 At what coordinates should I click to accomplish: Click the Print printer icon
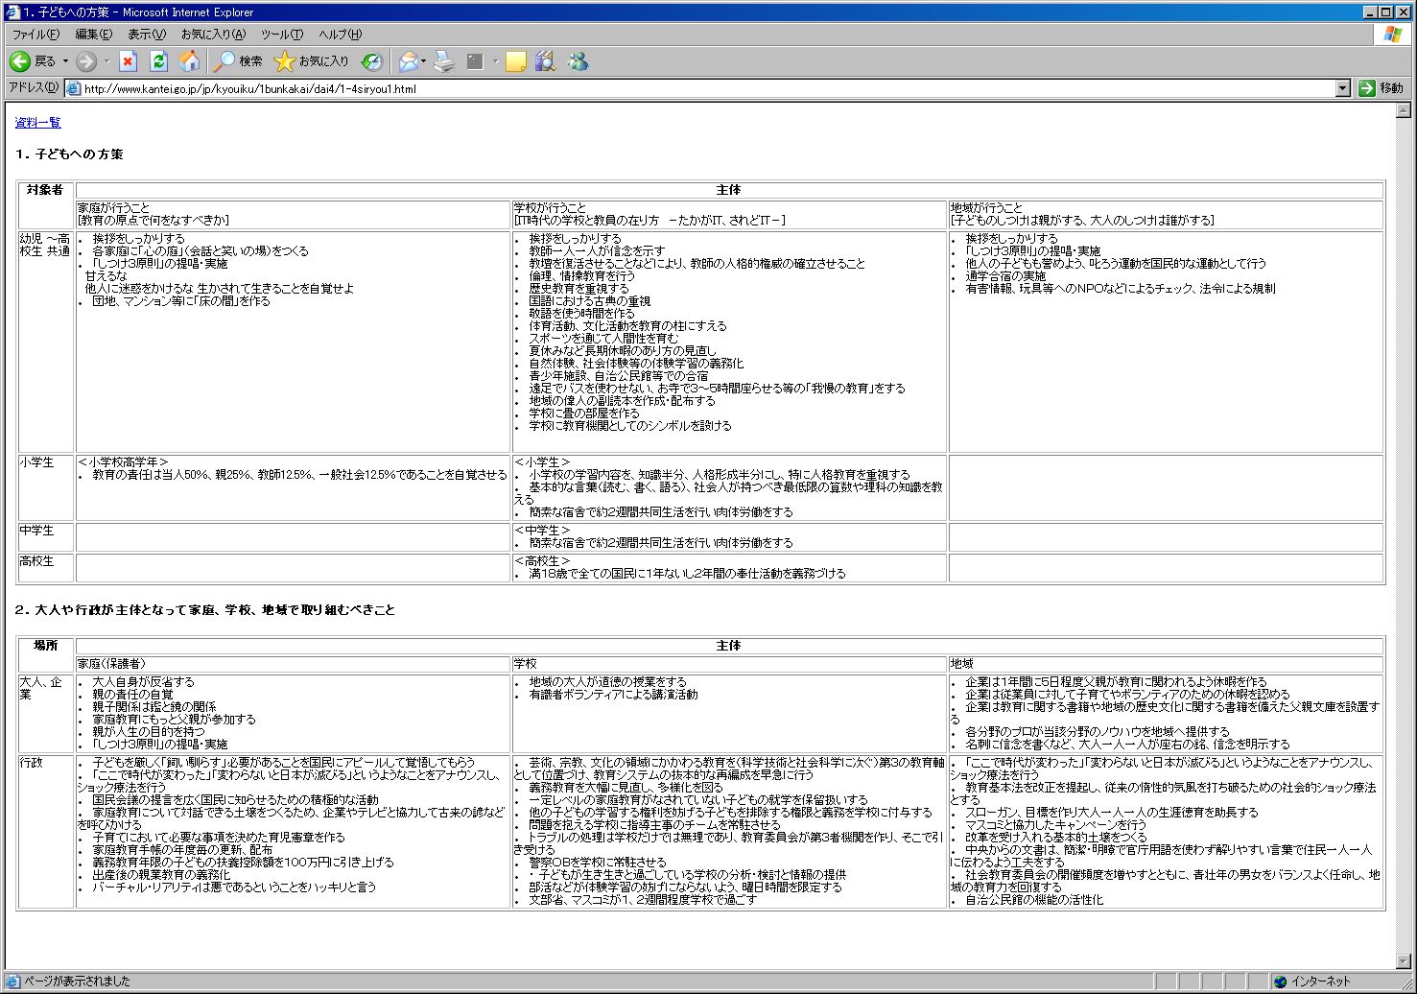443,61
